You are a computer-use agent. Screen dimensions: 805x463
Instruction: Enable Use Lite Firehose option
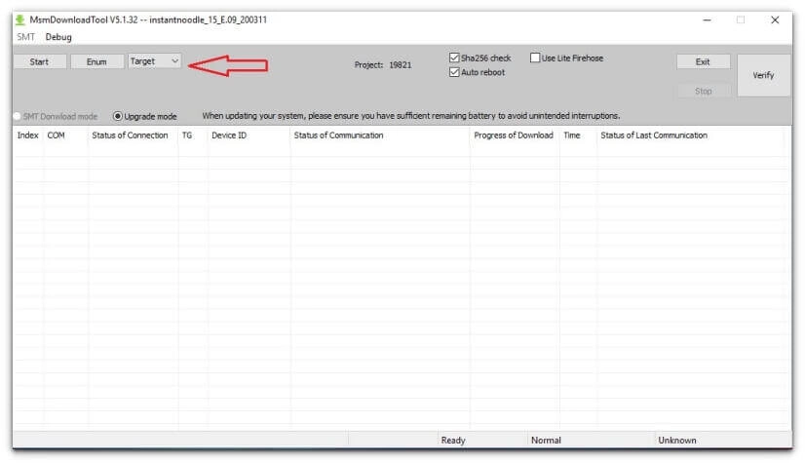[535, 58]
